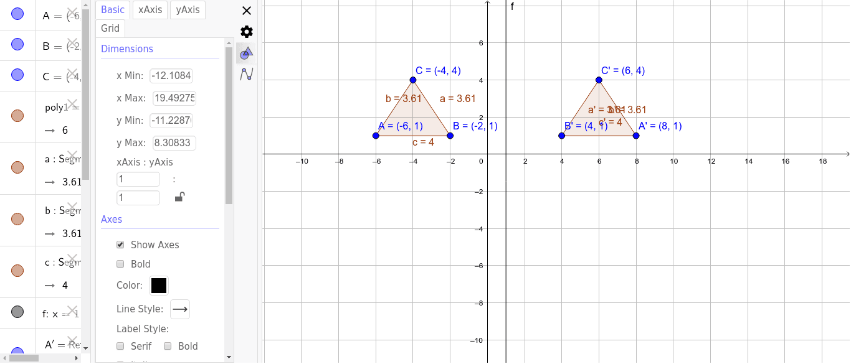
Task: Open the Line Style selector
Action: click(180, 309)
